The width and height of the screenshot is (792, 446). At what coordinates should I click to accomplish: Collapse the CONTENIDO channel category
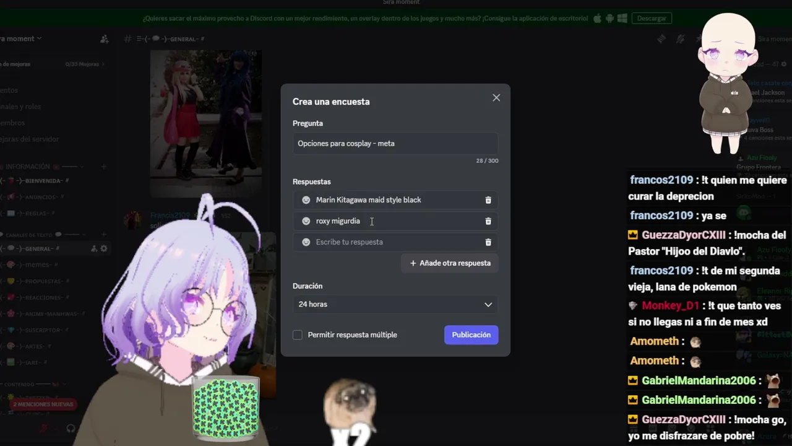coord(34,383)
